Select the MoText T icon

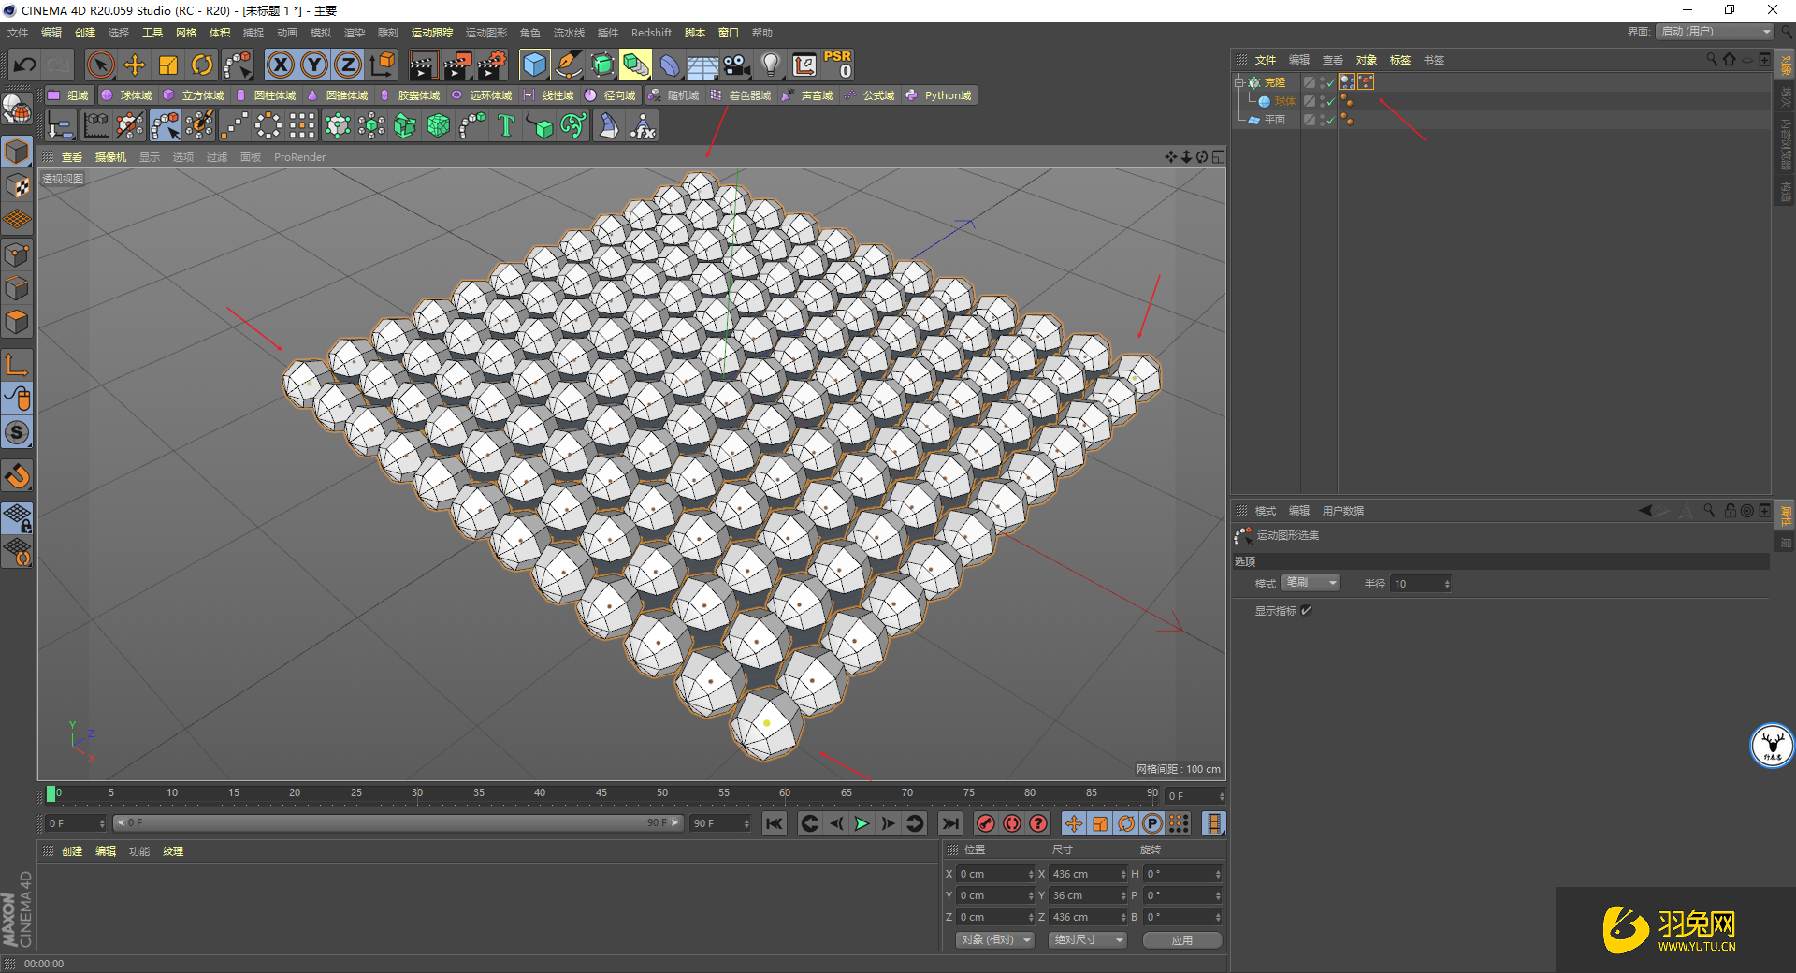506,125
